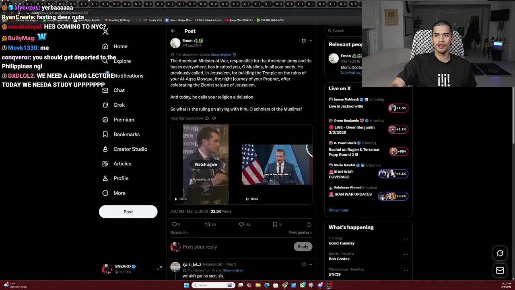Click Show original on Eman's post
Screen dimensions: 515x290
pyautogui.click(x=221, y=55)
